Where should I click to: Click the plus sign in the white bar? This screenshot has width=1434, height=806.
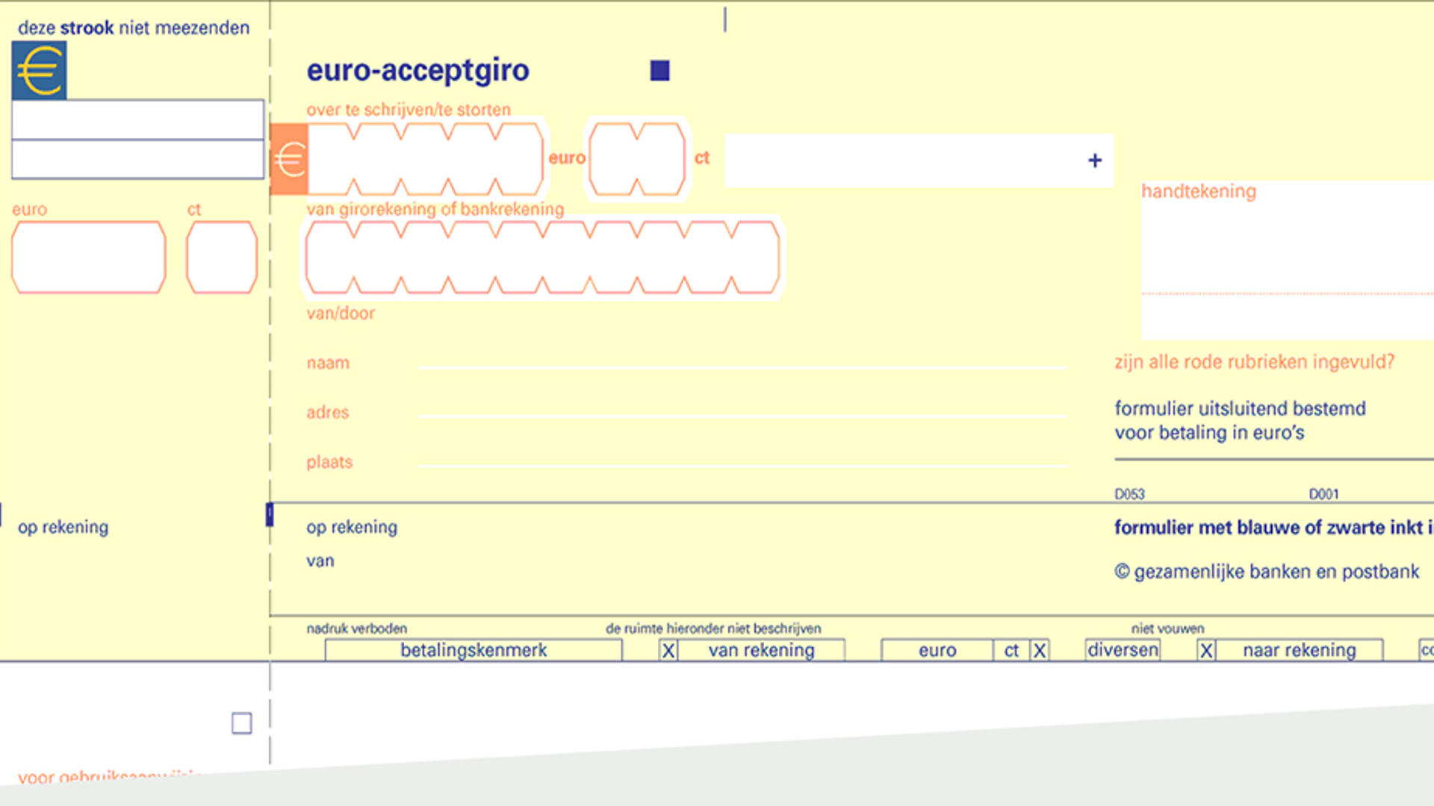[x=1095, y=160]
